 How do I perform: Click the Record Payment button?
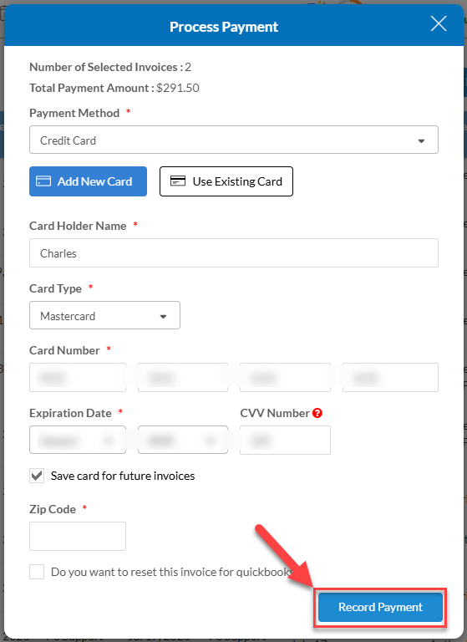(380, 607)
